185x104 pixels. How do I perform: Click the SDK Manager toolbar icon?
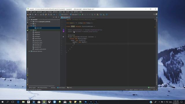pos(104,14)
